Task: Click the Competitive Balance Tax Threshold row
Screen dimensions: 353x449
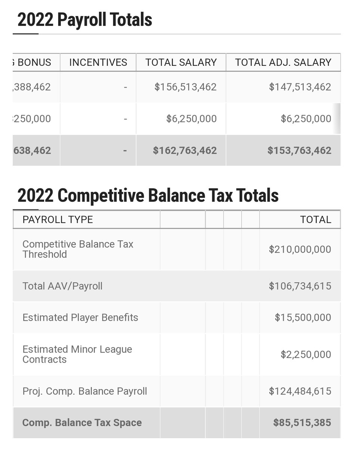Action: click(x=177, y=249)
